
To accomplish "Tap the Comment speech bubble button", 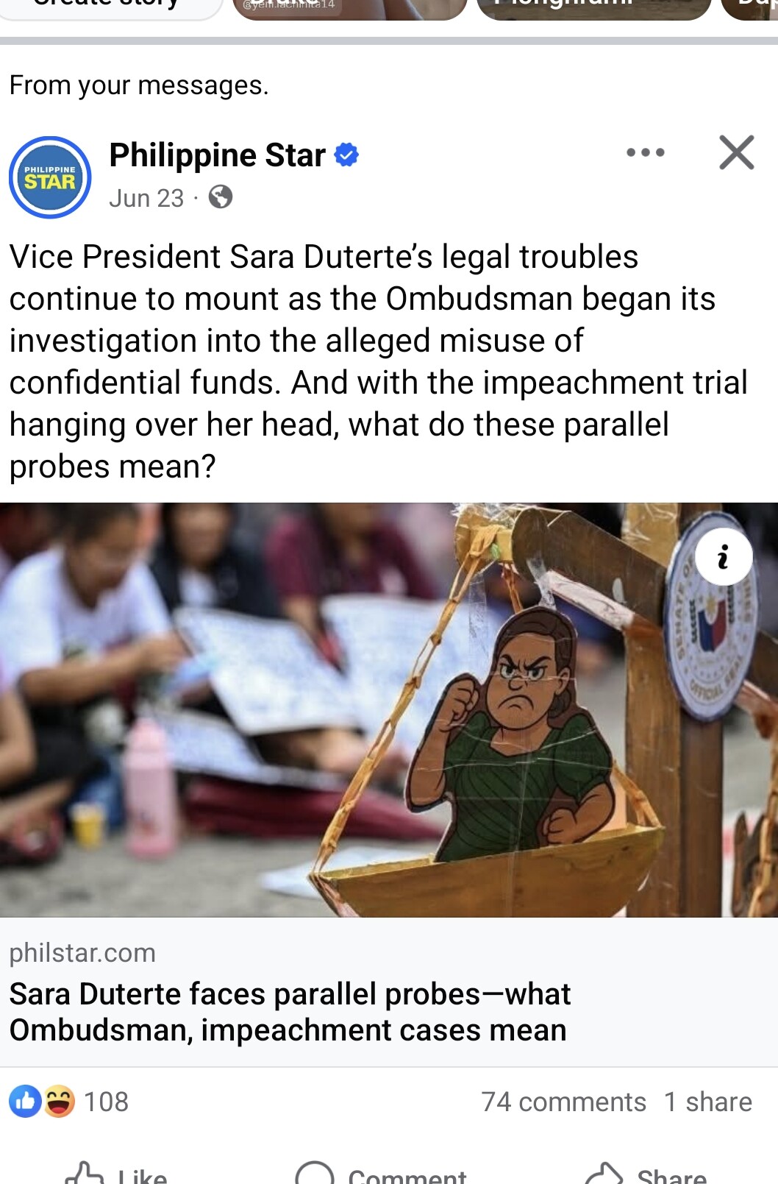I will (x=381, y=1174).
